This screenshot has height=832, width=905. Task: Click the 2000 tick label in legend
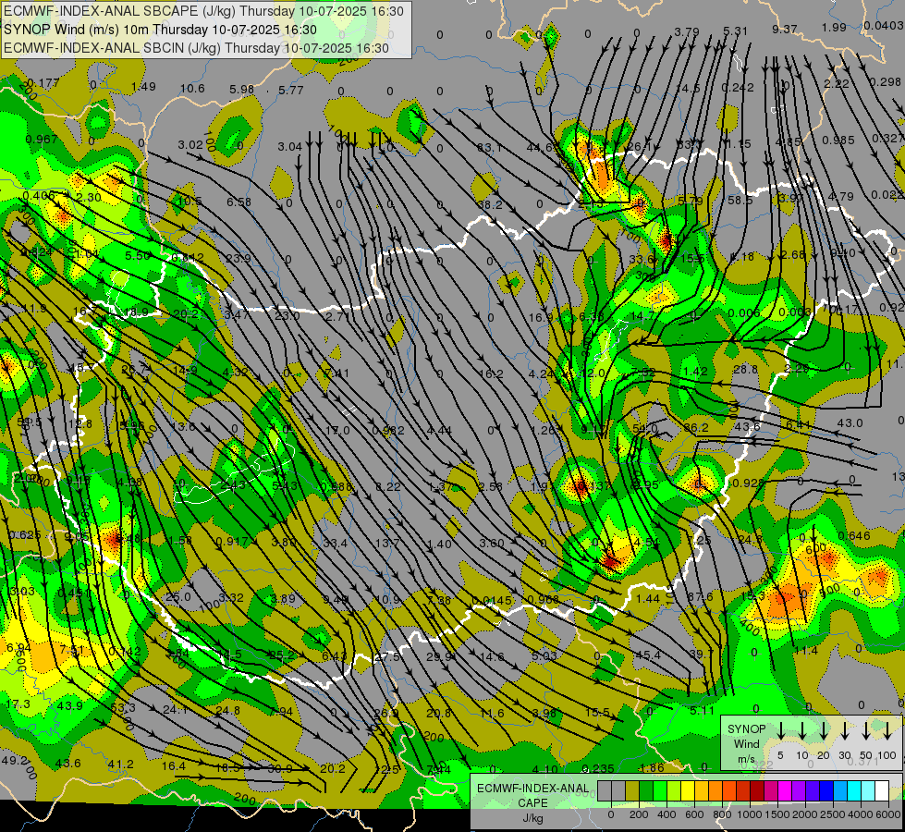(806, 814)
